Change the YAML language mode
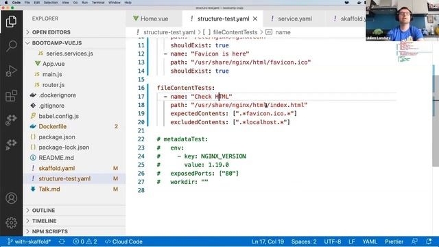439x247 pixels. 370,242
